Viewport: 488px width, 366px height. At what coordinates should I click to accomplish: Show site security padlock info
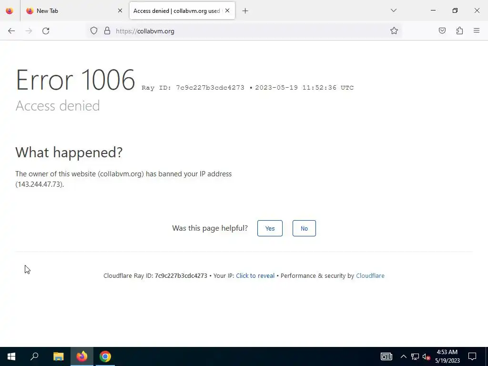(107, 31)
